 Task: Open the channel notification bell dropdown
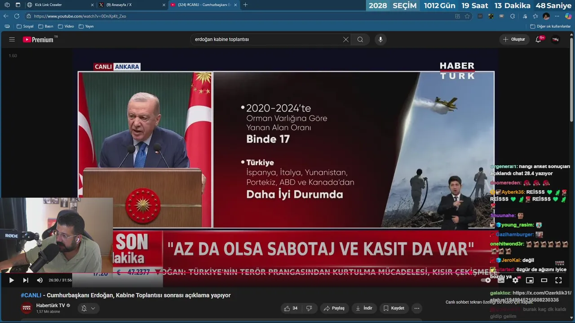point(88,308)
